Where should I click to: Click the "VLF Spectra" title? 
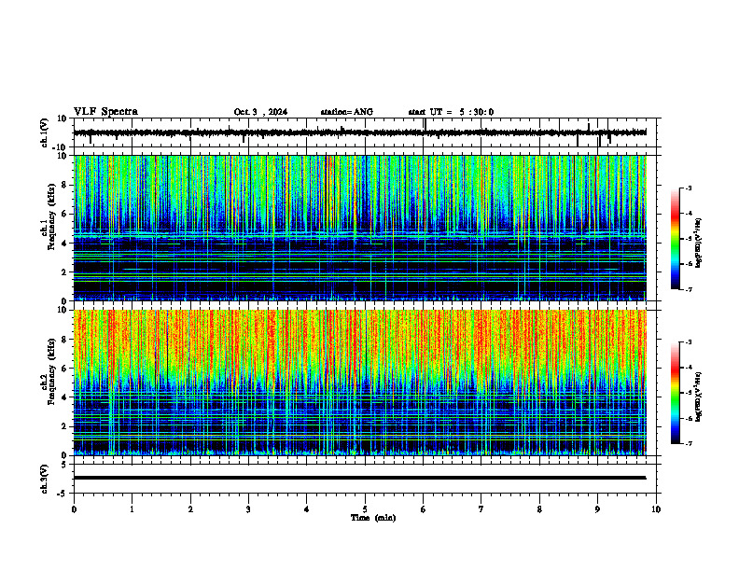(x=105, y=112)
